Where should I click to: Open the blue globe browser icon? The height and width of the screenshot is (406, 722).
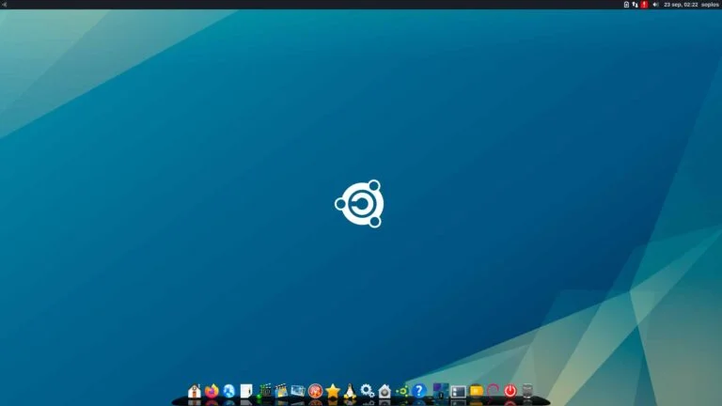[228, 391]
